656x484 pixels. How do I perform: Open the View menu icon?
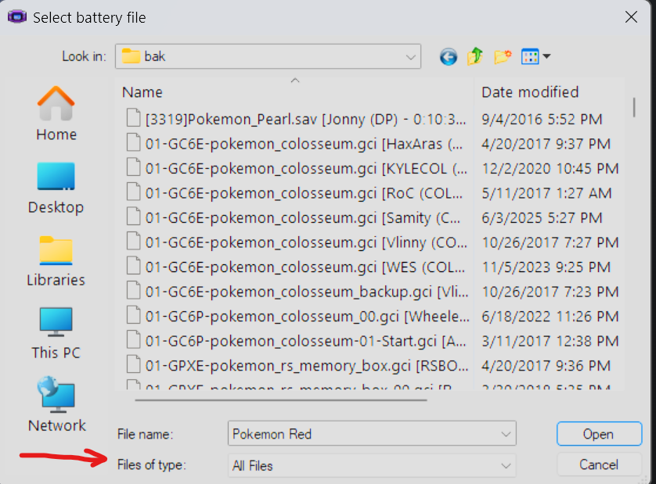pyautogui.click(x=535, y=56)
